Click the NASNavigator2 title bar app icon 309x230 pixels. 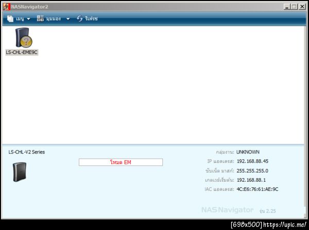7,7
